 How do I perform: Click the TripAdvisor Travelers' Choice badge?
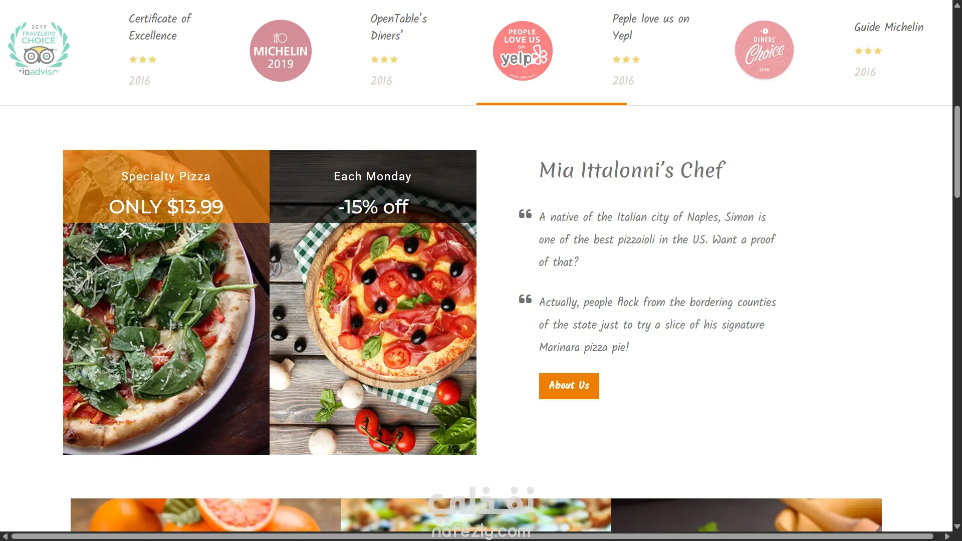pyautogui.click(x=39, y=49)
